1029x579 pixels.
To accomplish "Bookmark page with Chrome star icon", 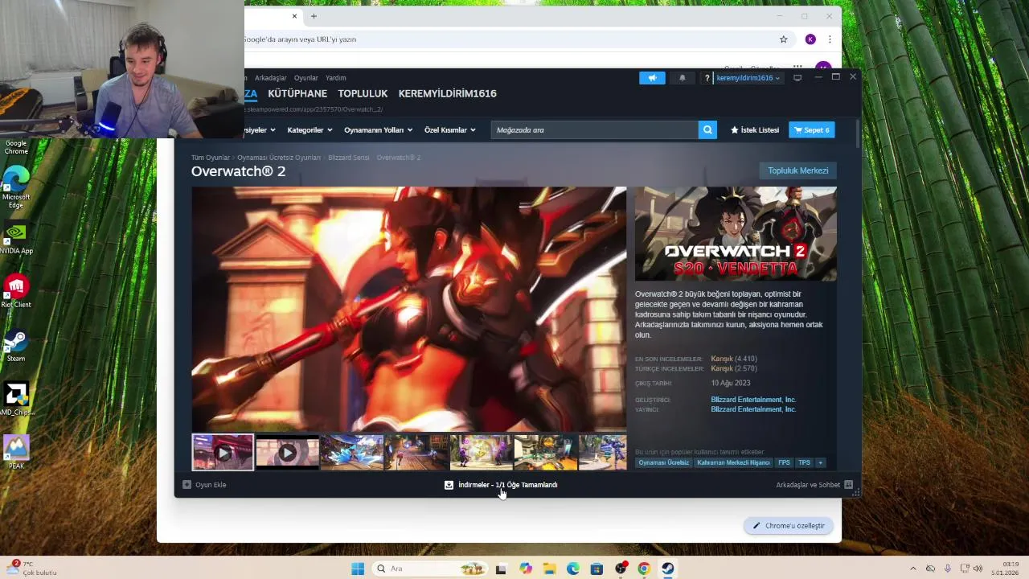I will pos(783,39).
